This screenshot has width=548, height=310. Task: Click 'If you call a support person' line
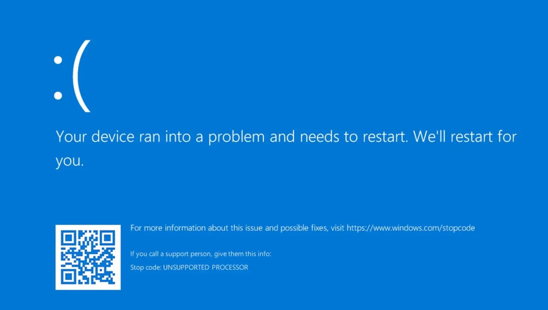201,254
